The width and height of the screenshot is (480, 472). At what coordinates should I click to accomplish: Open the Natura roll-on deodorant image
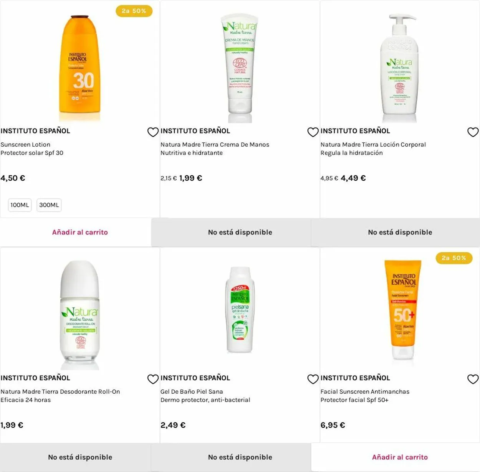pyautogui.click(x=80, y=315)
